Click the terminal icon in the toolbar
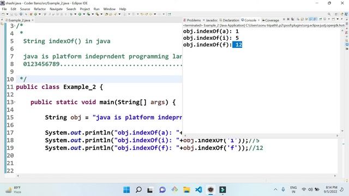 21,14
